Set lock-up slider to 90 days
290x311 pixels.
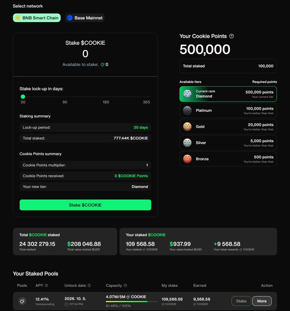pyautogui.click(x=65, y=97)
